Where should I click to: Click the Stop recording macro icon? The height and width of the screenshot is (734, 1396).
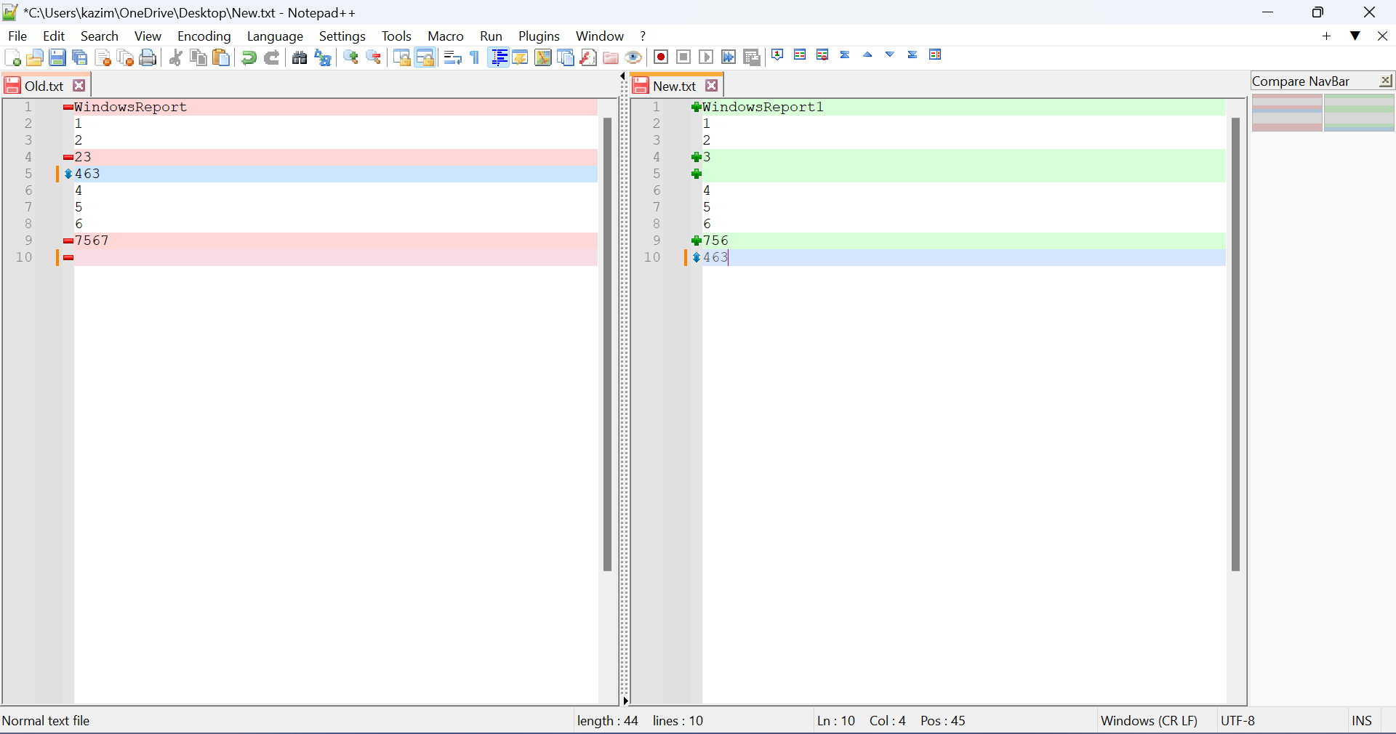pyautogui.click(x=683, y=57)
